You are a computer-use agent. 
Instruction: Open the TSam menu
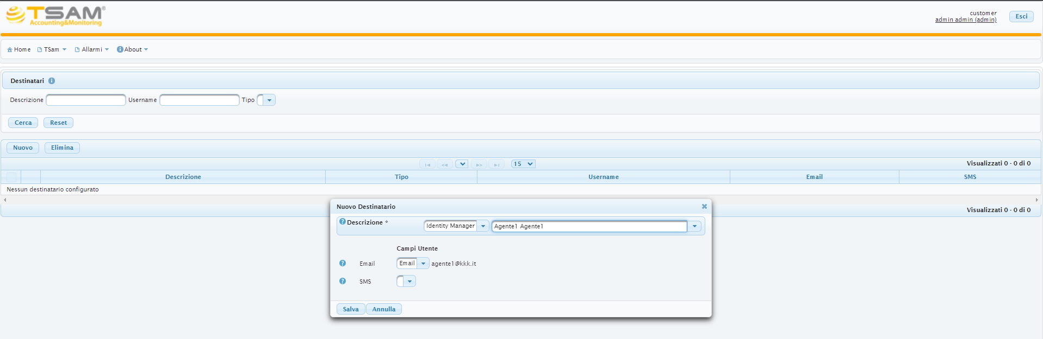coord(52,49)
